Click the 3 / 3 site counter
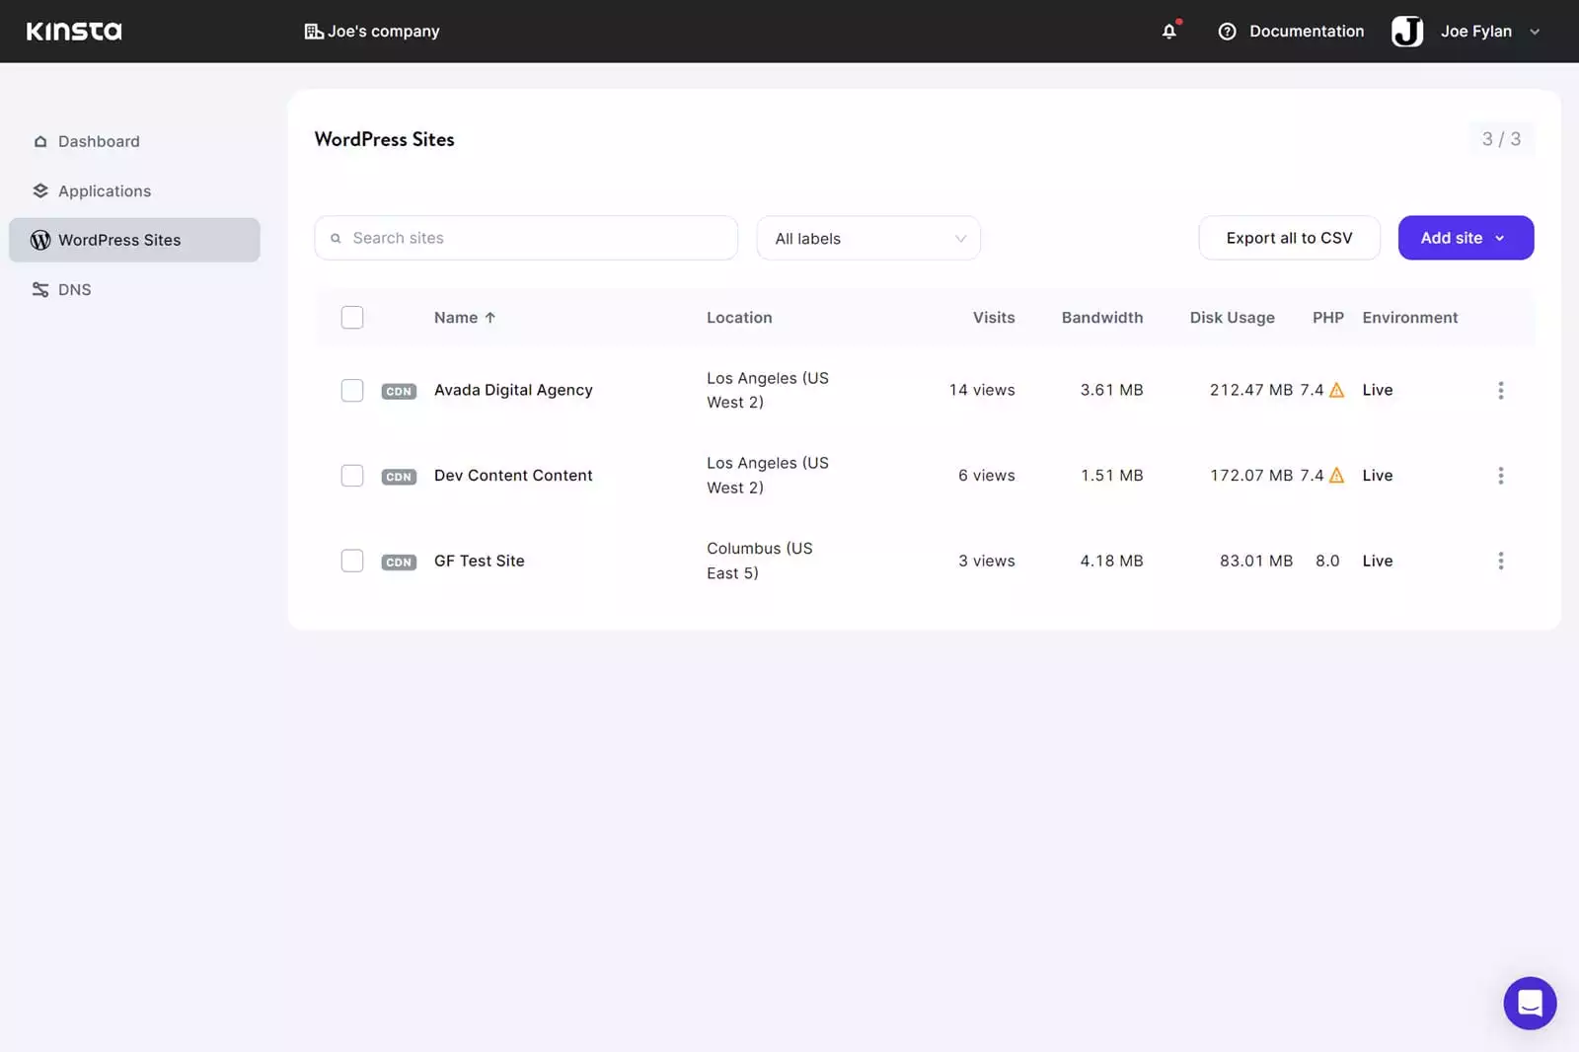 click(1501, 139)
